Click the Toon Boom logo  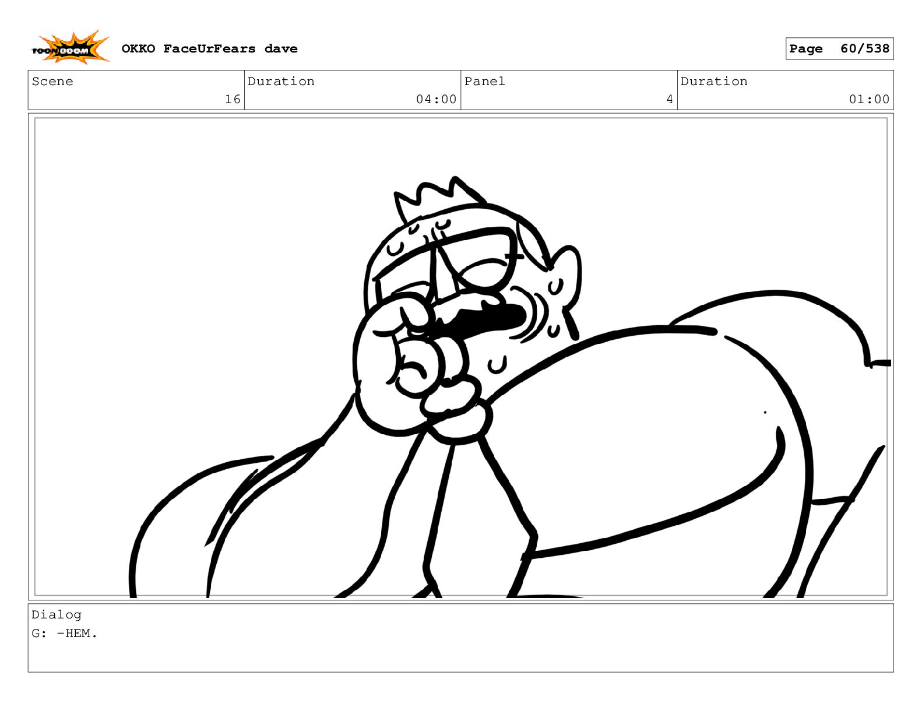tap(71, 48)
